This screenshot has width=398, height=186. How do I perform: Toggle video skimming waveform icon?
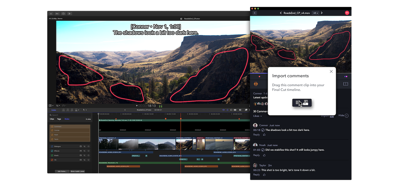[224, 110]
